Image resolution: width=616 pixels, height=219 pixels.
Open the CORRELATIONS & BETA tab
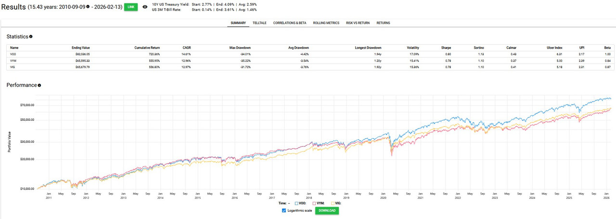coord(289,23)
